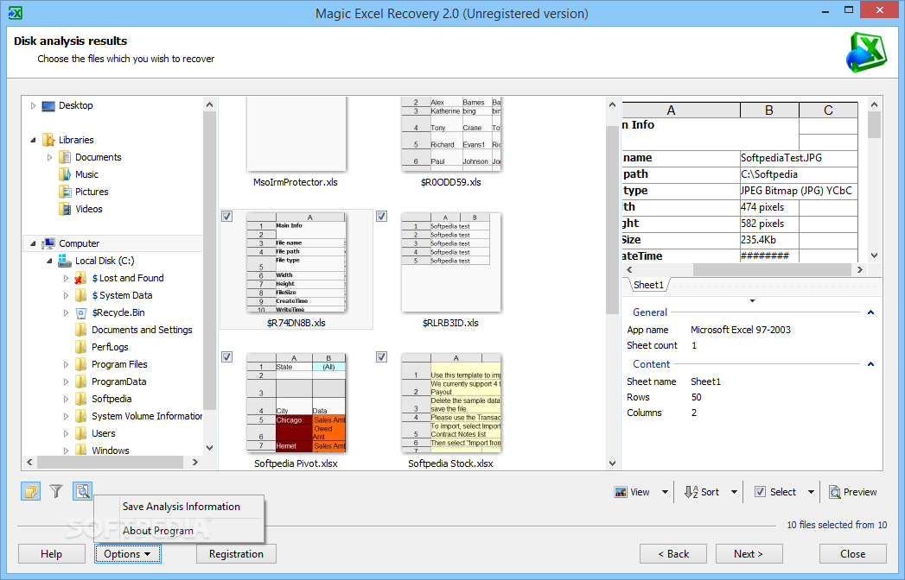Click the Options dropdown button

(128, 554)
